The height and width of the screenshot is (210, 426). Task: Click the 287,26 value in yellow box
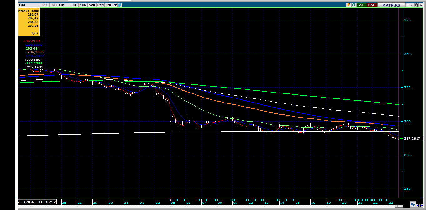(33, 26)
